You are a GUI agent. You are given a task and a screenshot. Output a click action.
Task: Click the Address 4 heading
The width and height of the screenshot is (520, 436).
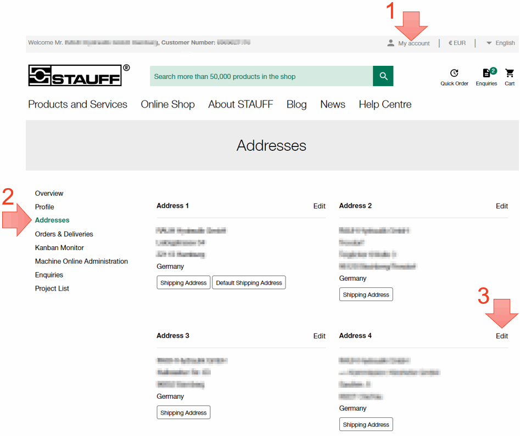point(355,336)
